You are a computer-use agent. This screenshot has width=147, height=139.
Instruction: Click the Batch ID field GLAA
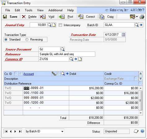point(119,25)
